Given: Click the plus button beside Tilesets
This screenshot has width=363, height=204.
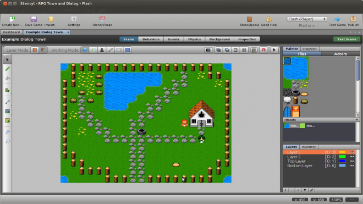Looking at the screenshot, I should pyautogui.click(x=356, y=120).
